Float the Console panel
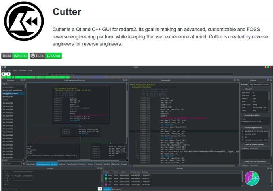Image resolution: width=273 pixels, height=191 pixels. 99,168
